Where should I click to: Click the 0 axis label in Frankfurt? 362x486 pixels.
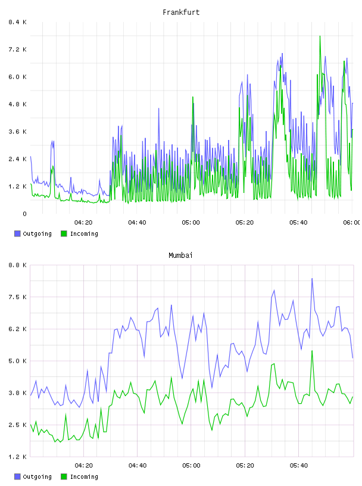(x=24, y=214)
